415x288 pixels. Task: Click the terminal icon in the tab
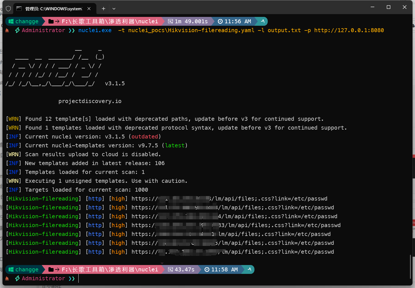pyautogui.click(x=19, y=9)
